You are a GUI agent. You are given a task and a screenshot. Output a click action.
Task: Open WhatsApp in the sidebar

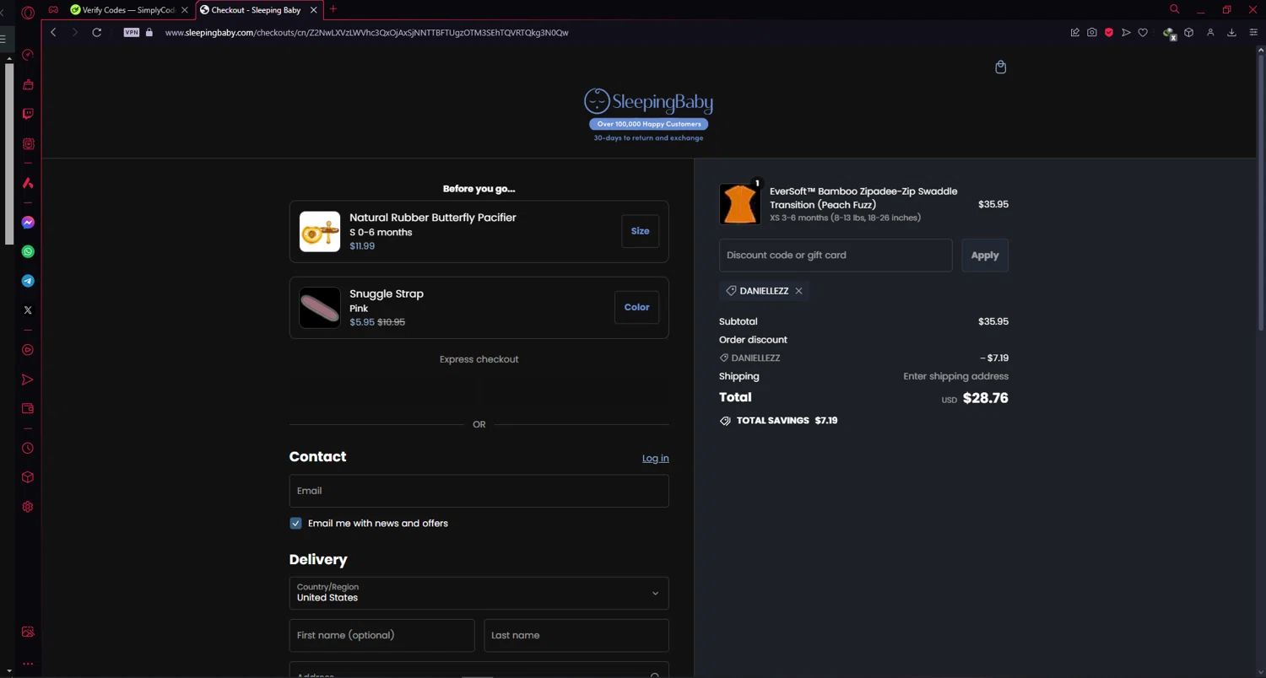tap(28, 252)
